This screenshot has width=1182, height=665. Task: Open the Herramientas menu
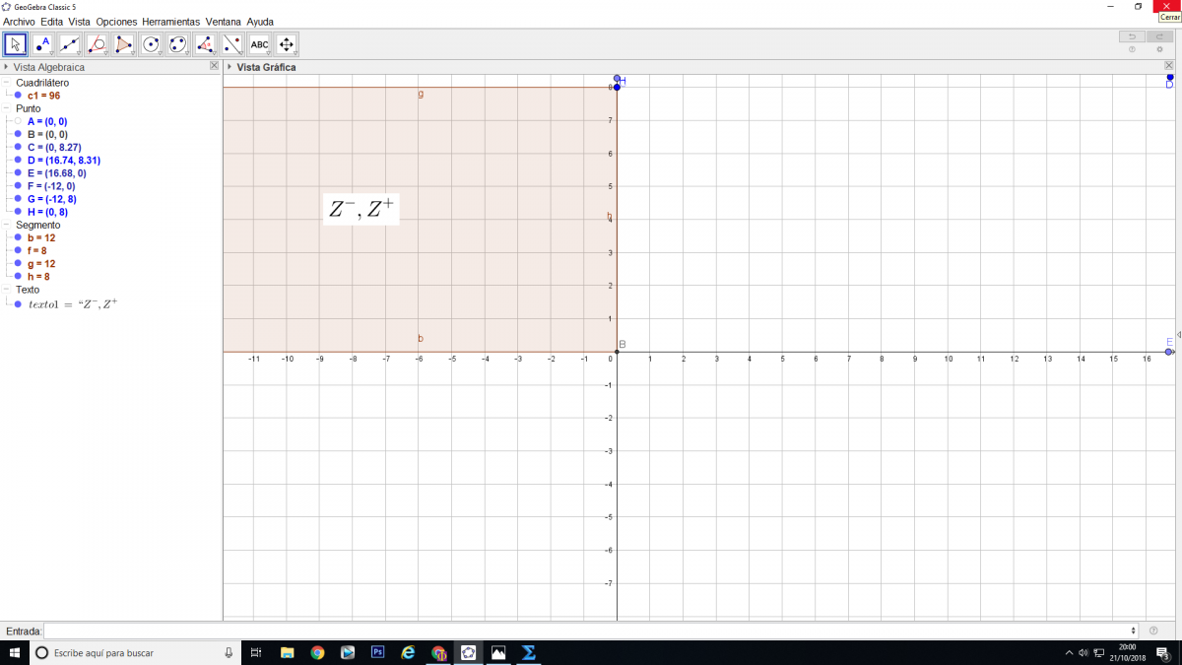(x=170, y=21)
